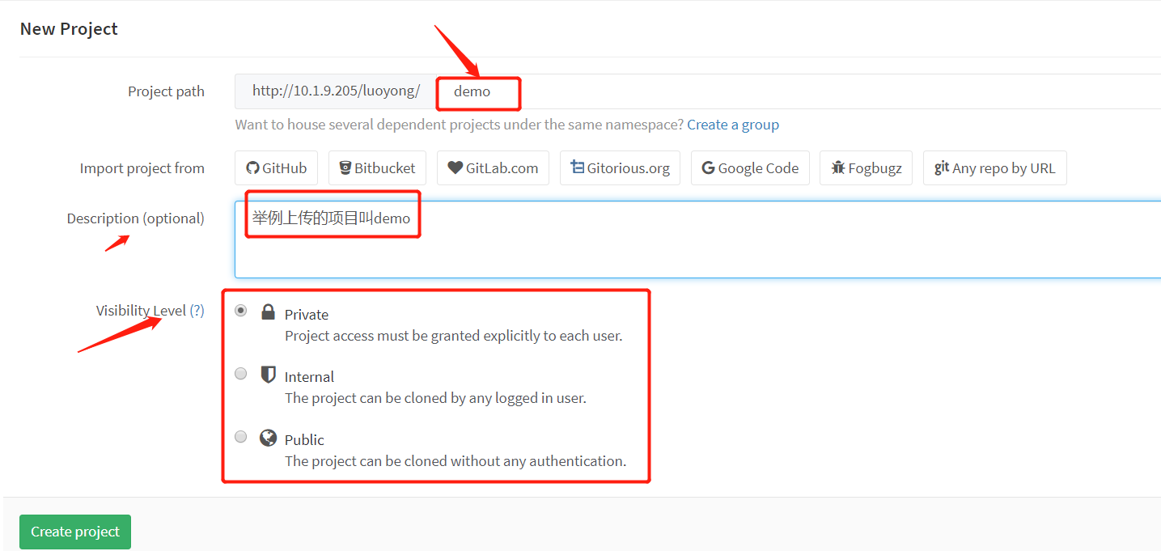1161x551 pixels.
Task: Click the Google Code import icon
Action: (x=708, y=167)
